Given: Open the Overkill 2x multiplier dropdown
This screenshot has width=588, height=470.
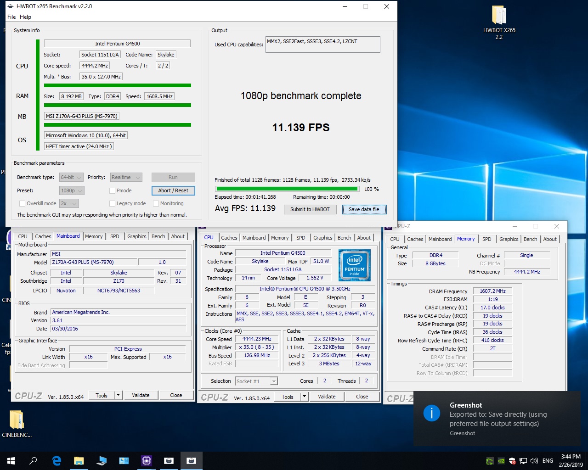Looking at the screenshot, I should (x=69, y=203).
